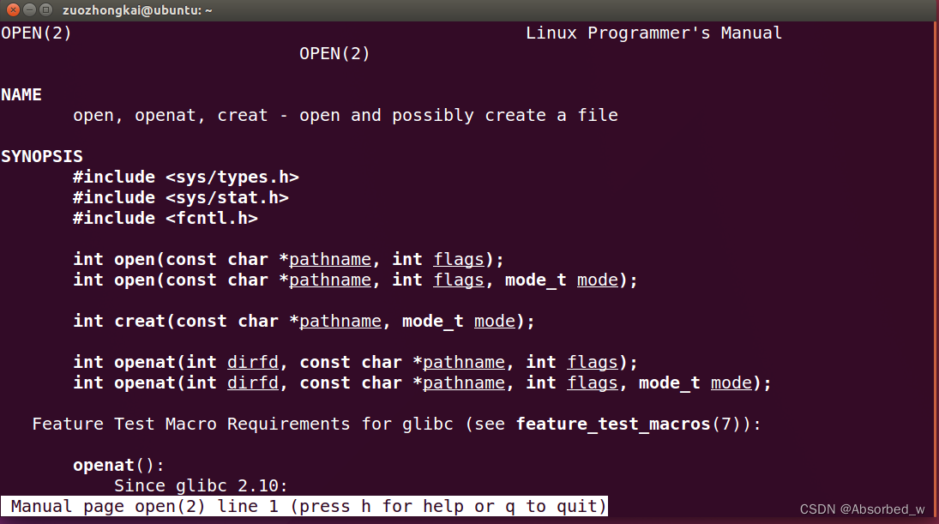939x524 pixels.
Task: Click the Linux Programmer's Manual header text
Action: (653, 33)
